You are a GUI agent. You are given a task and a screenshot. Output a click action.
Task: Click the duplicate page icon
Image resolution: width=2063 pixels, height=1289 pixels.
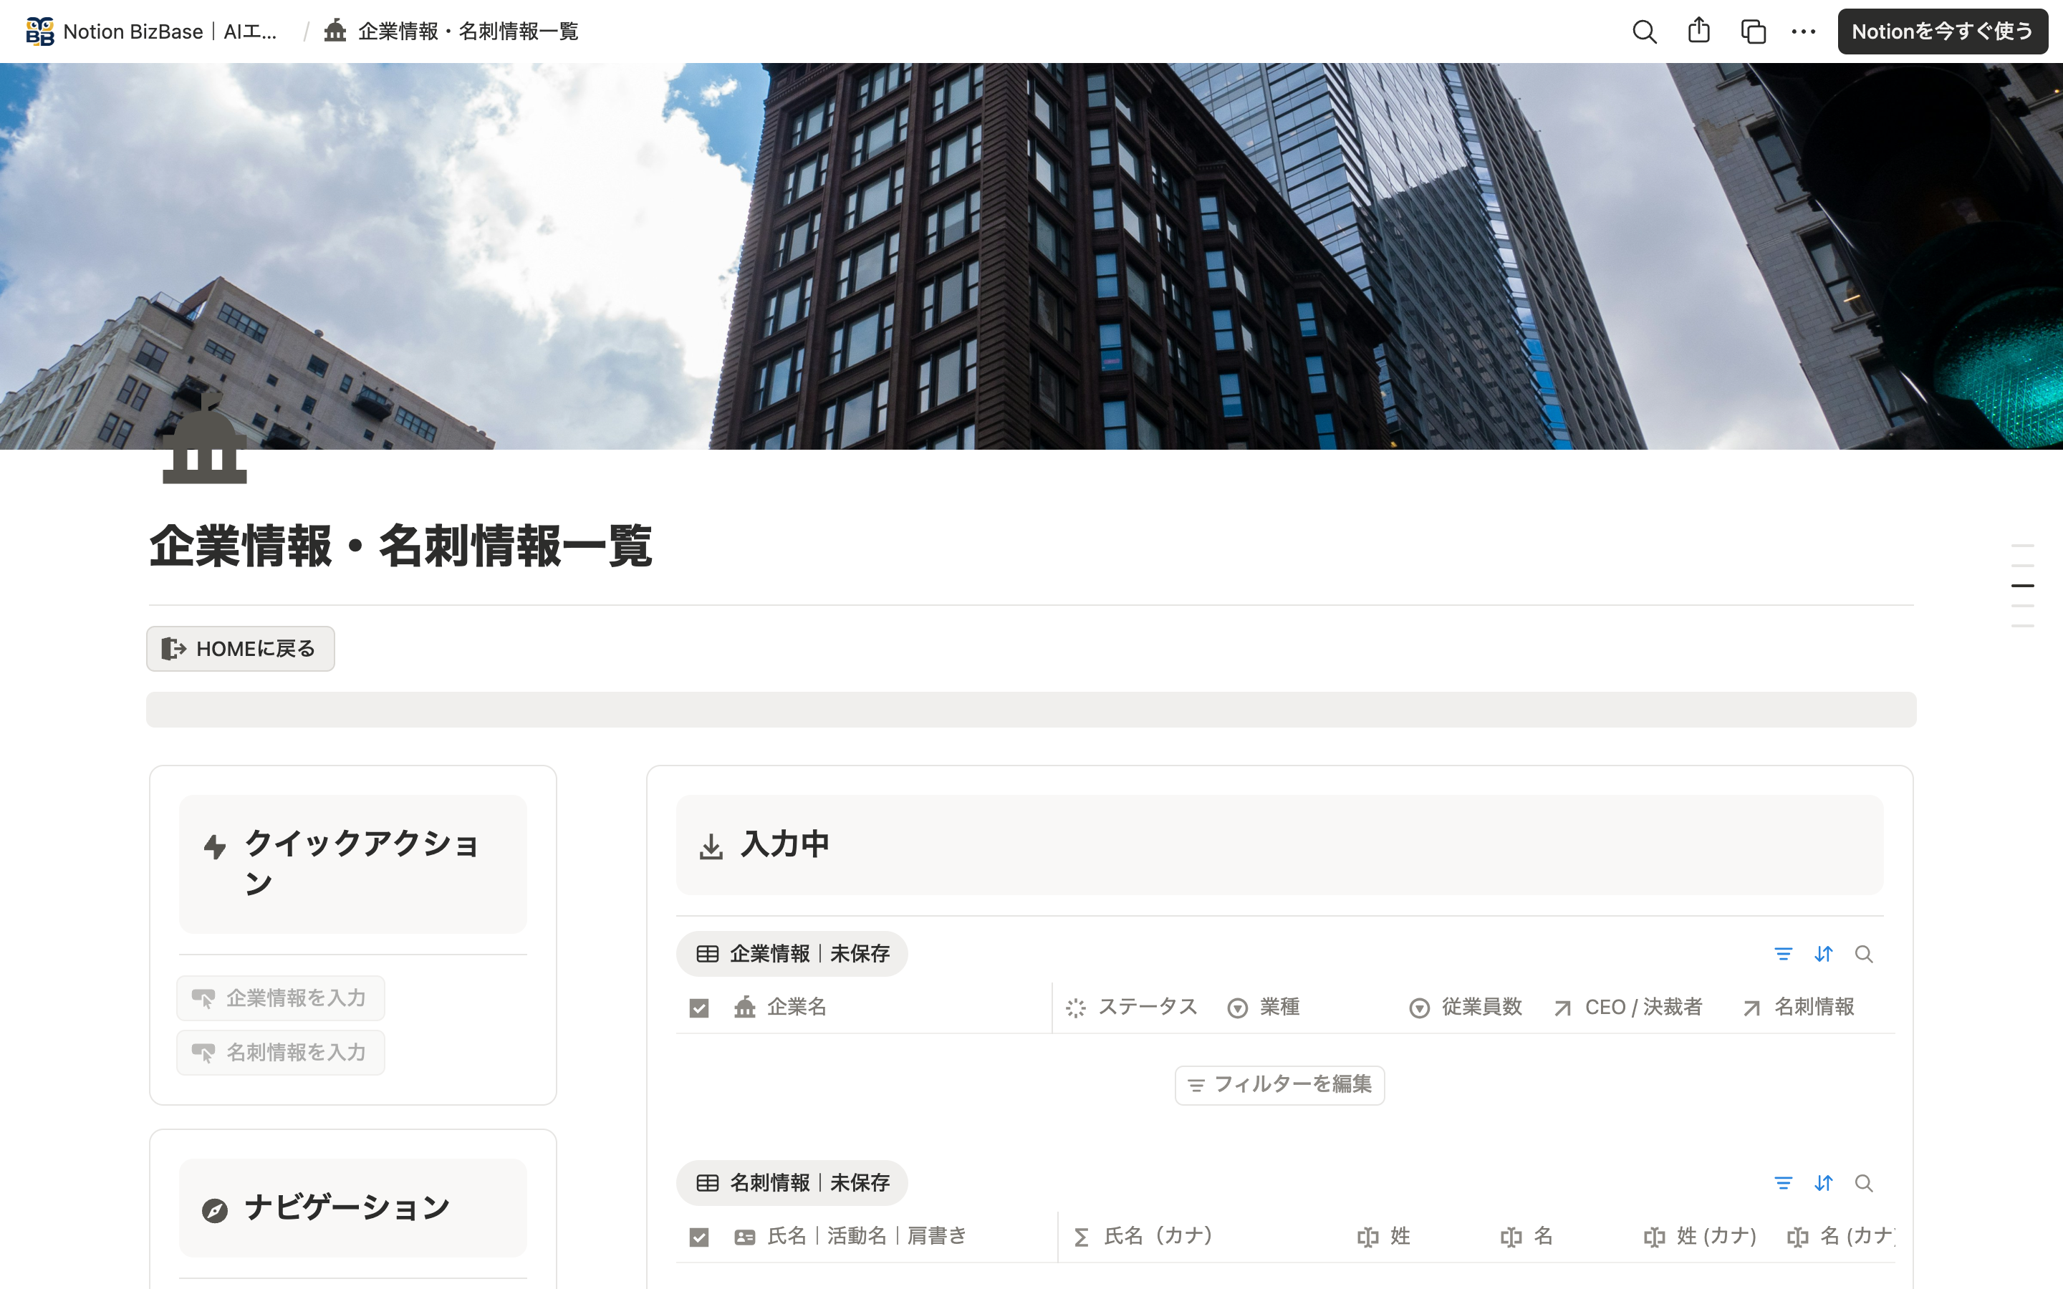tap(1753, 32)
